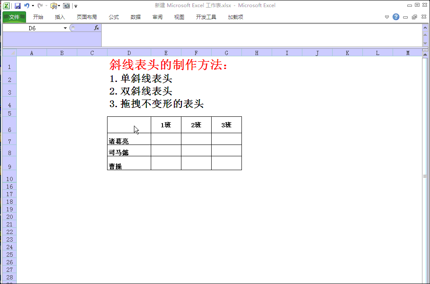Select the table header cell 2班
Screen dimensions: 430x284
point(196,125)
